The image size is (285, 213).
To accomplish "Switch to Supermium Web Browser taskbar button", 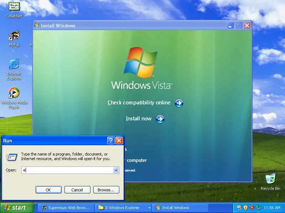I will (x=66, y=208).
